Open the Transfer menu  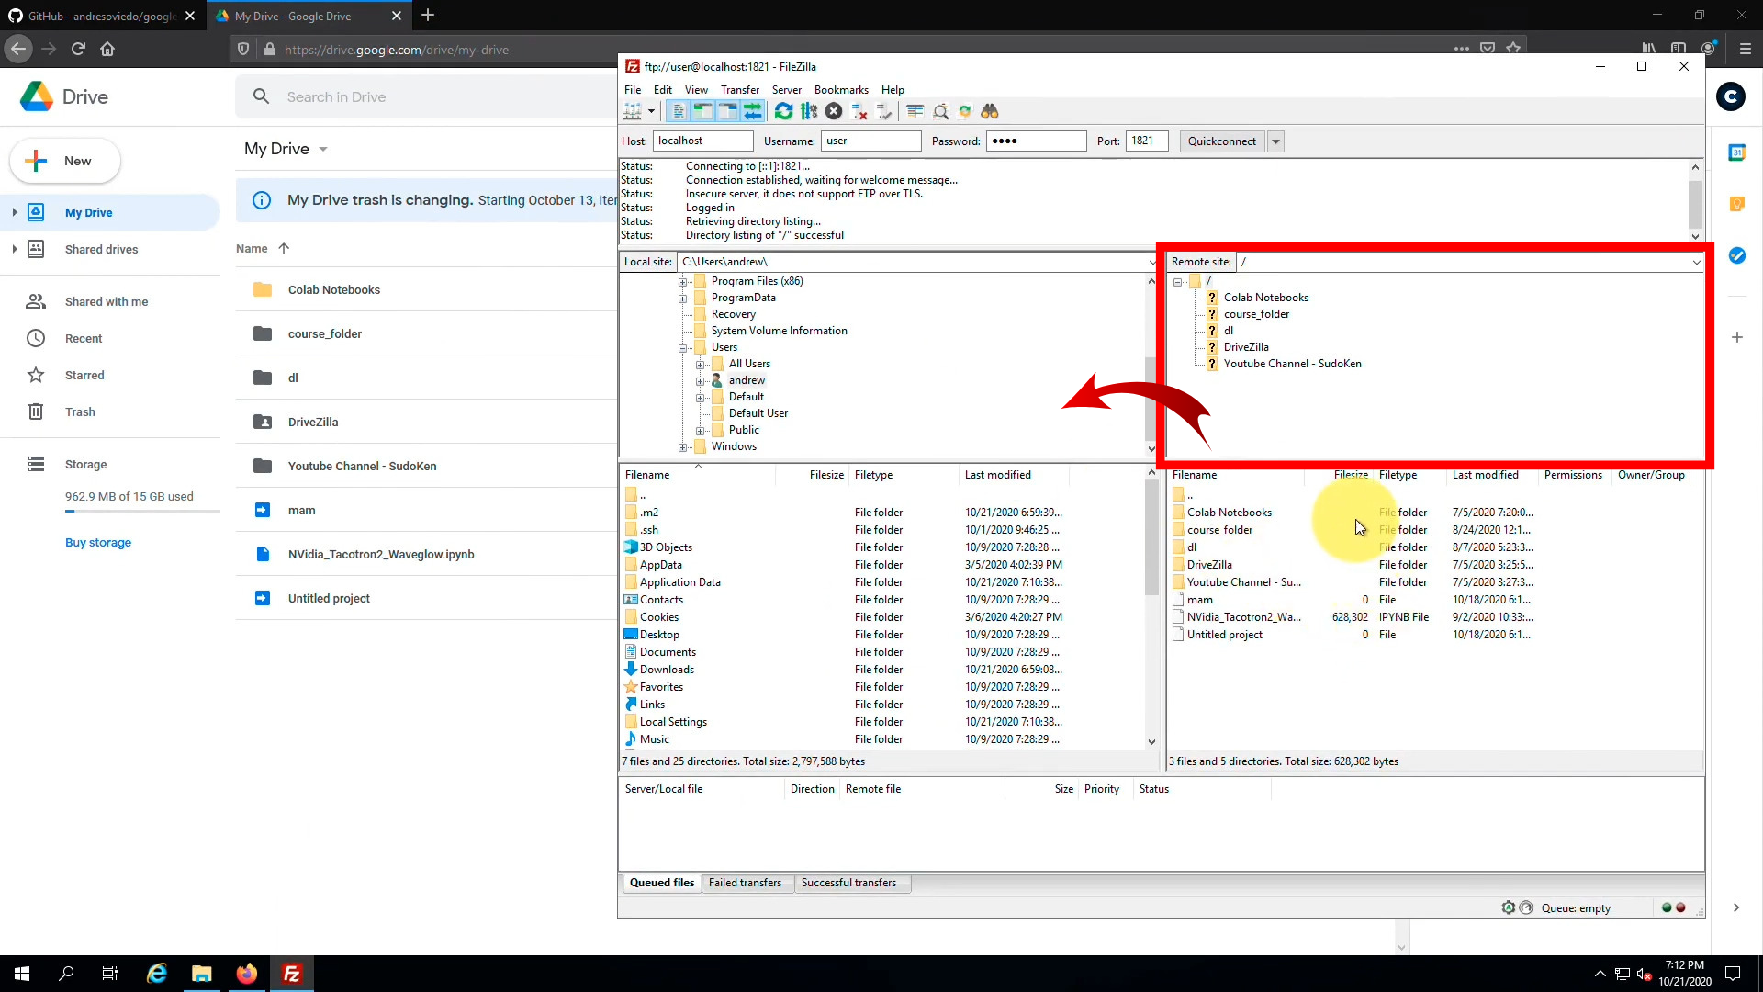click(x=739, y=90)
